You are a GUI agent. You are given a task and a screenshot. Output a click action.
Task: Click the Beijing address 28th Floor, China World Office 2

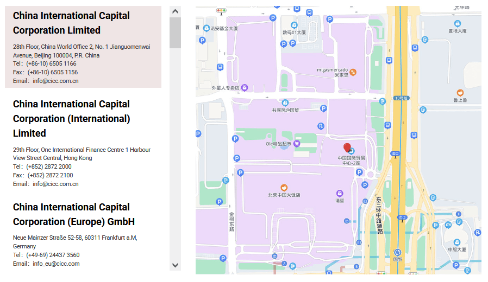(82, 51)
